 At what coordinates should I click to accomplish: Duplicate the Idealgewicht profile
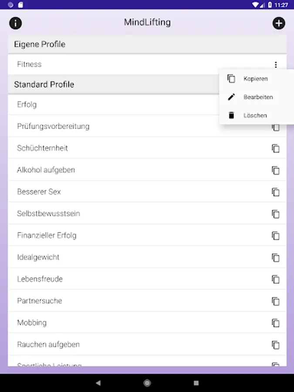276,257
